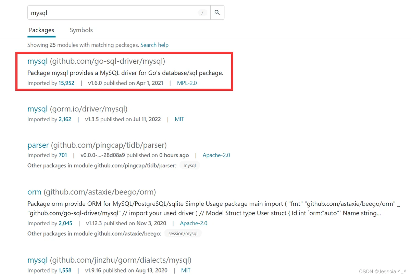View importers count 701
411x277 pixels.
click(x=63, y=155)
